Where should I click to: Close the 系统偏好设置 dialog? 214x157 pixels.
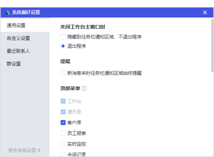(205, 13)
